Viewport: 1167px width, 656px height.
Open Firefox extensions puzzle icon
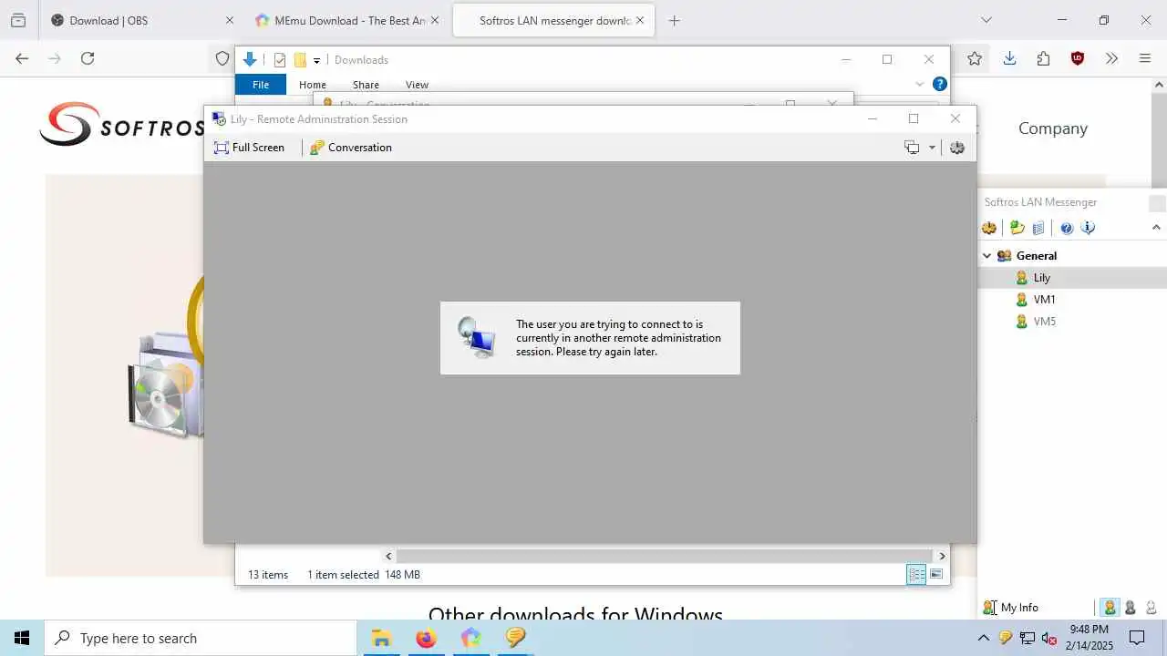(x=1043, y=58)
